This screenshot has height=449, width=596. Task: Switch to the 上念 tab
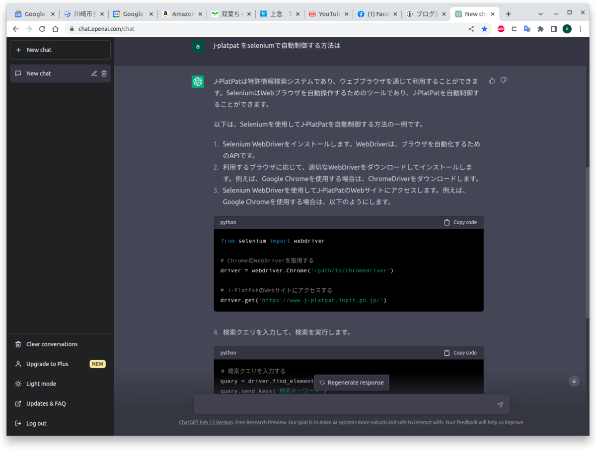tap(279, 14)
